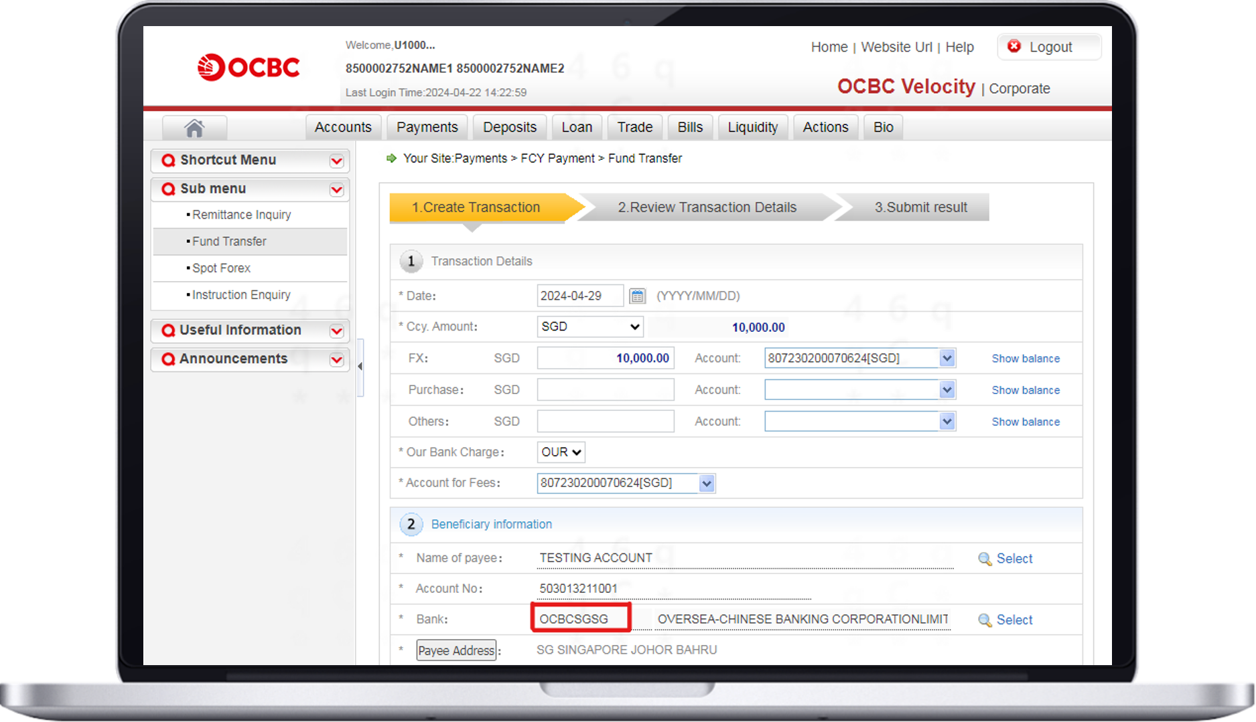This screenshot has height=722, width=1256.
Task: Expand the Announcements chevron
Action: (337, 359)
